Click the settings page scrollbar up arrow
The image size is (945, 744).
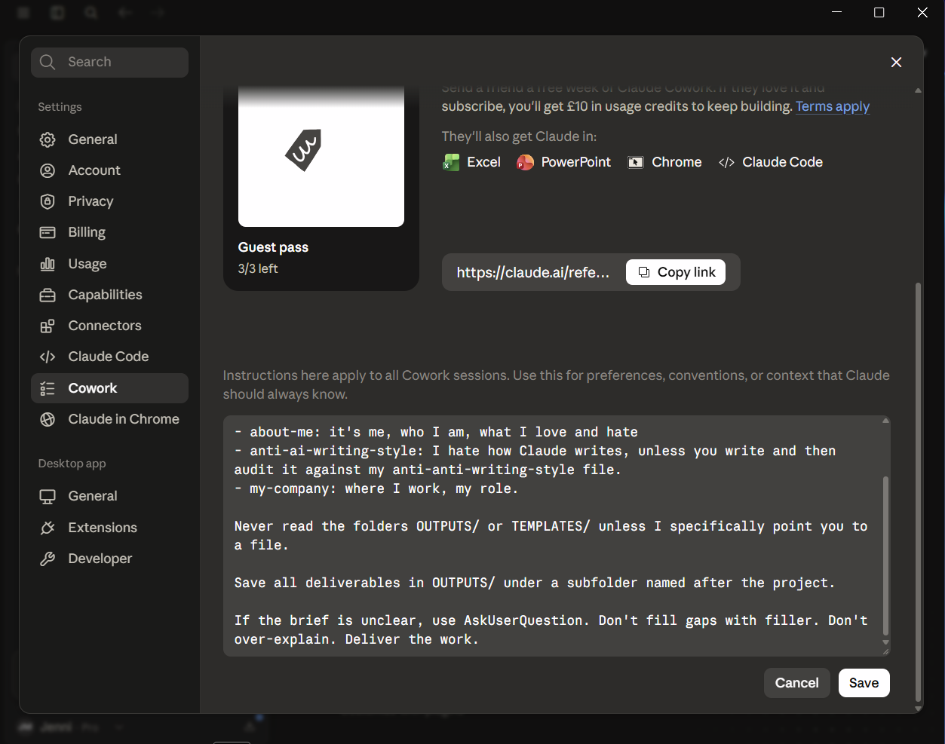point(918,90)
